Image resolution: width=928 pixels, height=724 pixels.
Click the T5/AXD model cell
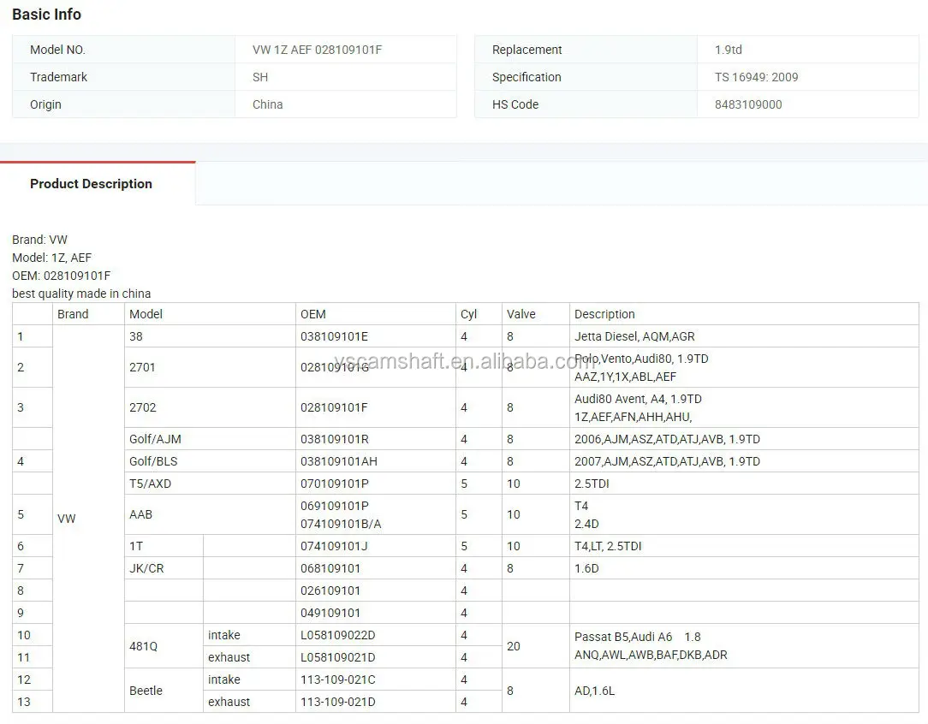[x=150, y=484]
